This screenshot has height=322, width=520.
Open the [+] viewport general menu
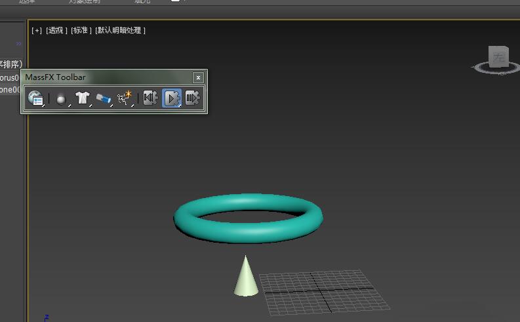pyautogui.click(x=37, y=30)
